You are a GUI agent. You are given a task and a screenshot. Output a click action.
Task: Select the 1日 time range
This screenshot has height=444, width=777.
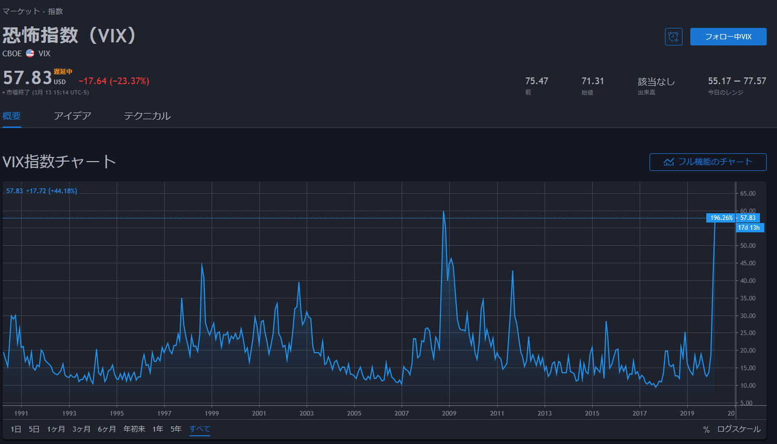[16, 429]
